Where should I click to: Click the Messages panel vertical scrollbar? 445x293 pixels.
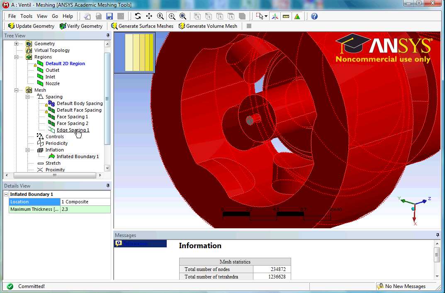pos(437,259)
